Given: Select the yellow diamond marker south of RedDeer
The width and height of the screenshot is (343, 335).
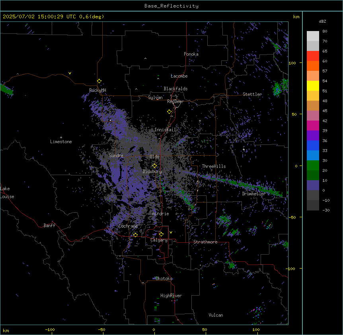Looking at the screenshot, I should pyautogui.click(x=170, y=112).
